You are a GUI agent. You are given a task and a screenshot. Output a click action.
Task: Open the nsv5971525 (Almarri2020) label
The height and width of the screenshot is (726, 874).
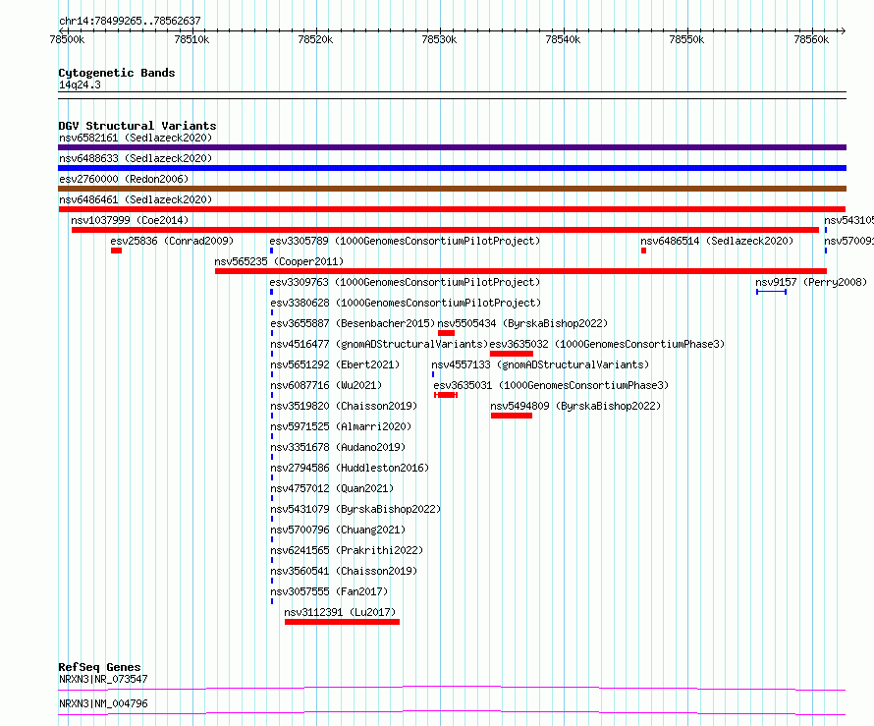pyautogui.click(x=341, y=426)
